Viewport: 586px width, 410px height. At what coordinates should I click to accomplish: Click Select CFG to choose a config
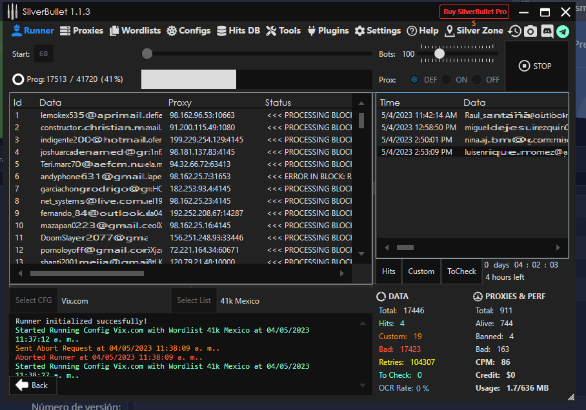coord(34,300)
